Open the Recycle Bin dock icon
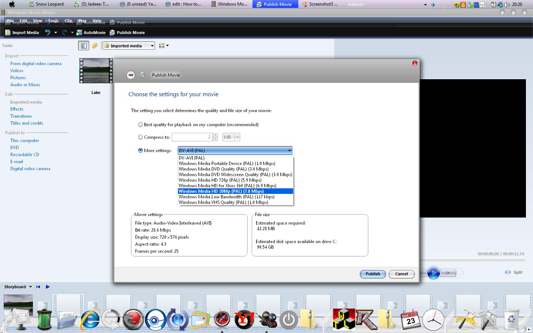This screenshot has height=333, width=533. (511, 319)
